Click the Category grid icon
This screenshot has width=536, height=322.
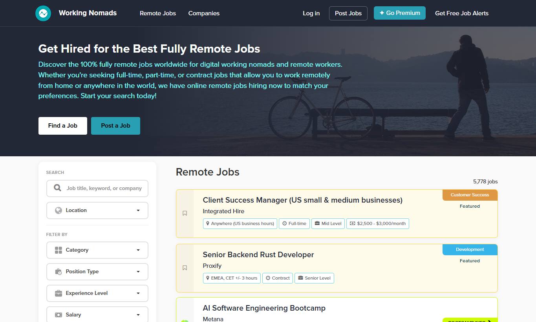click(x=59, y=250)
